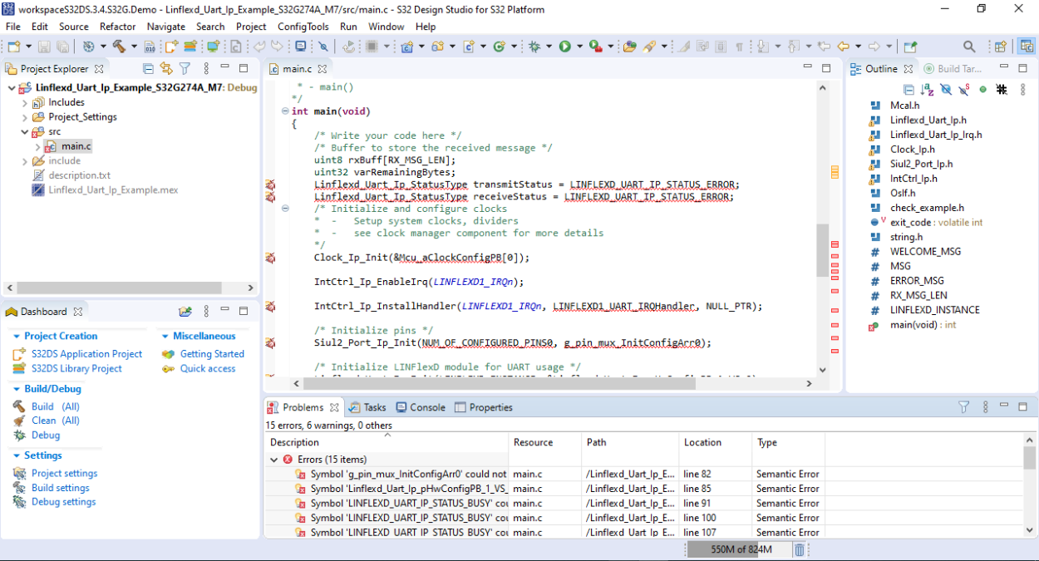Toggle Hide Static Members in Outline
The width and height of the screenshot is (1039, 561).
(964, 89)
